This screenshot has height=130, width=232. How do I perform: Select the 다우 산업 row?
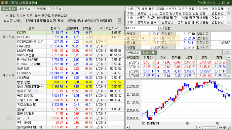tap(70, 46)
